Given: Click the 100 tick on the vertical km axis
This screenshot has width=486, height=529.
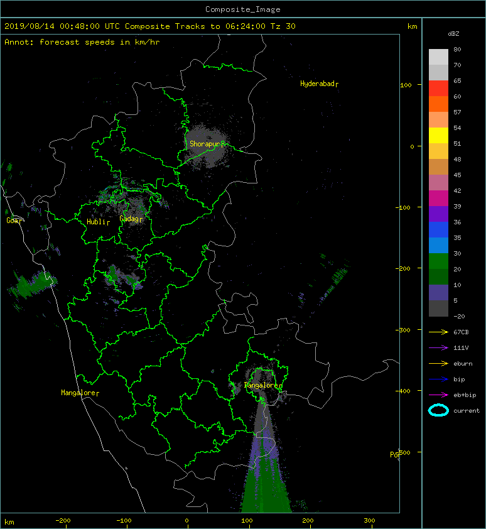Looking at the screenshot, I should [406, 85].
